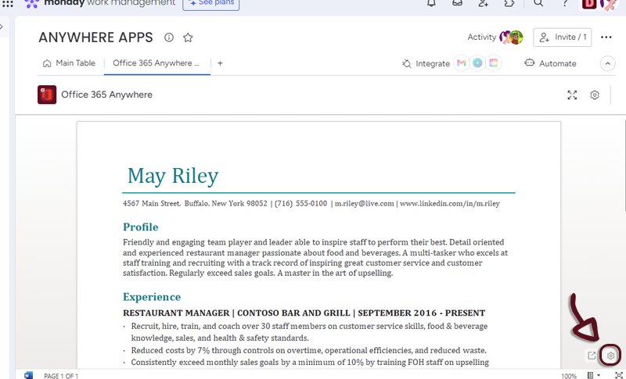626x379 pixels.
Task: Open the board's three-dot options menu
Action: [x=606, y=38]
